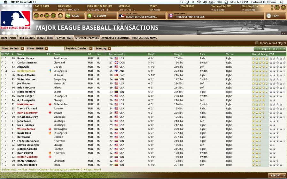Screen dimensions: 287x179
Task: Switch to the Waiver Wire tab
Action: pyautogui.click(x=45, y=38)
